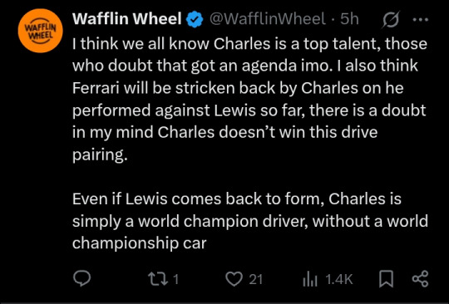Image resolution: width=449 pixels, height=304 pixels.
Task: Open the Wafflin Wheel orange profile avatar
Action: click(40, 31)
